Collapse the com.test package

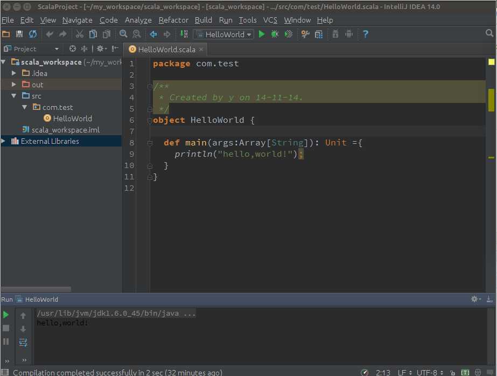24,107
